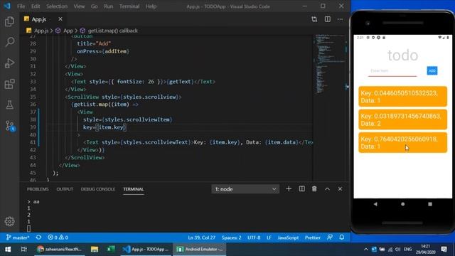Open the Run menu
Screen dimensions: 455x256
[109, 6]
